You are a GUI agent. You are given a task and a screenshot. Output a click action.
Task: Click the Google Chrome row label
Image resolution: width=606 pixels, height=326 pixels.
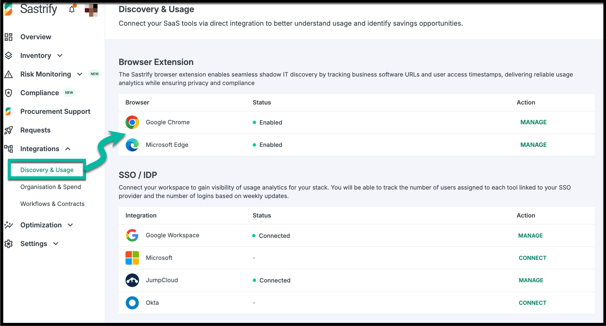point(168,122)
